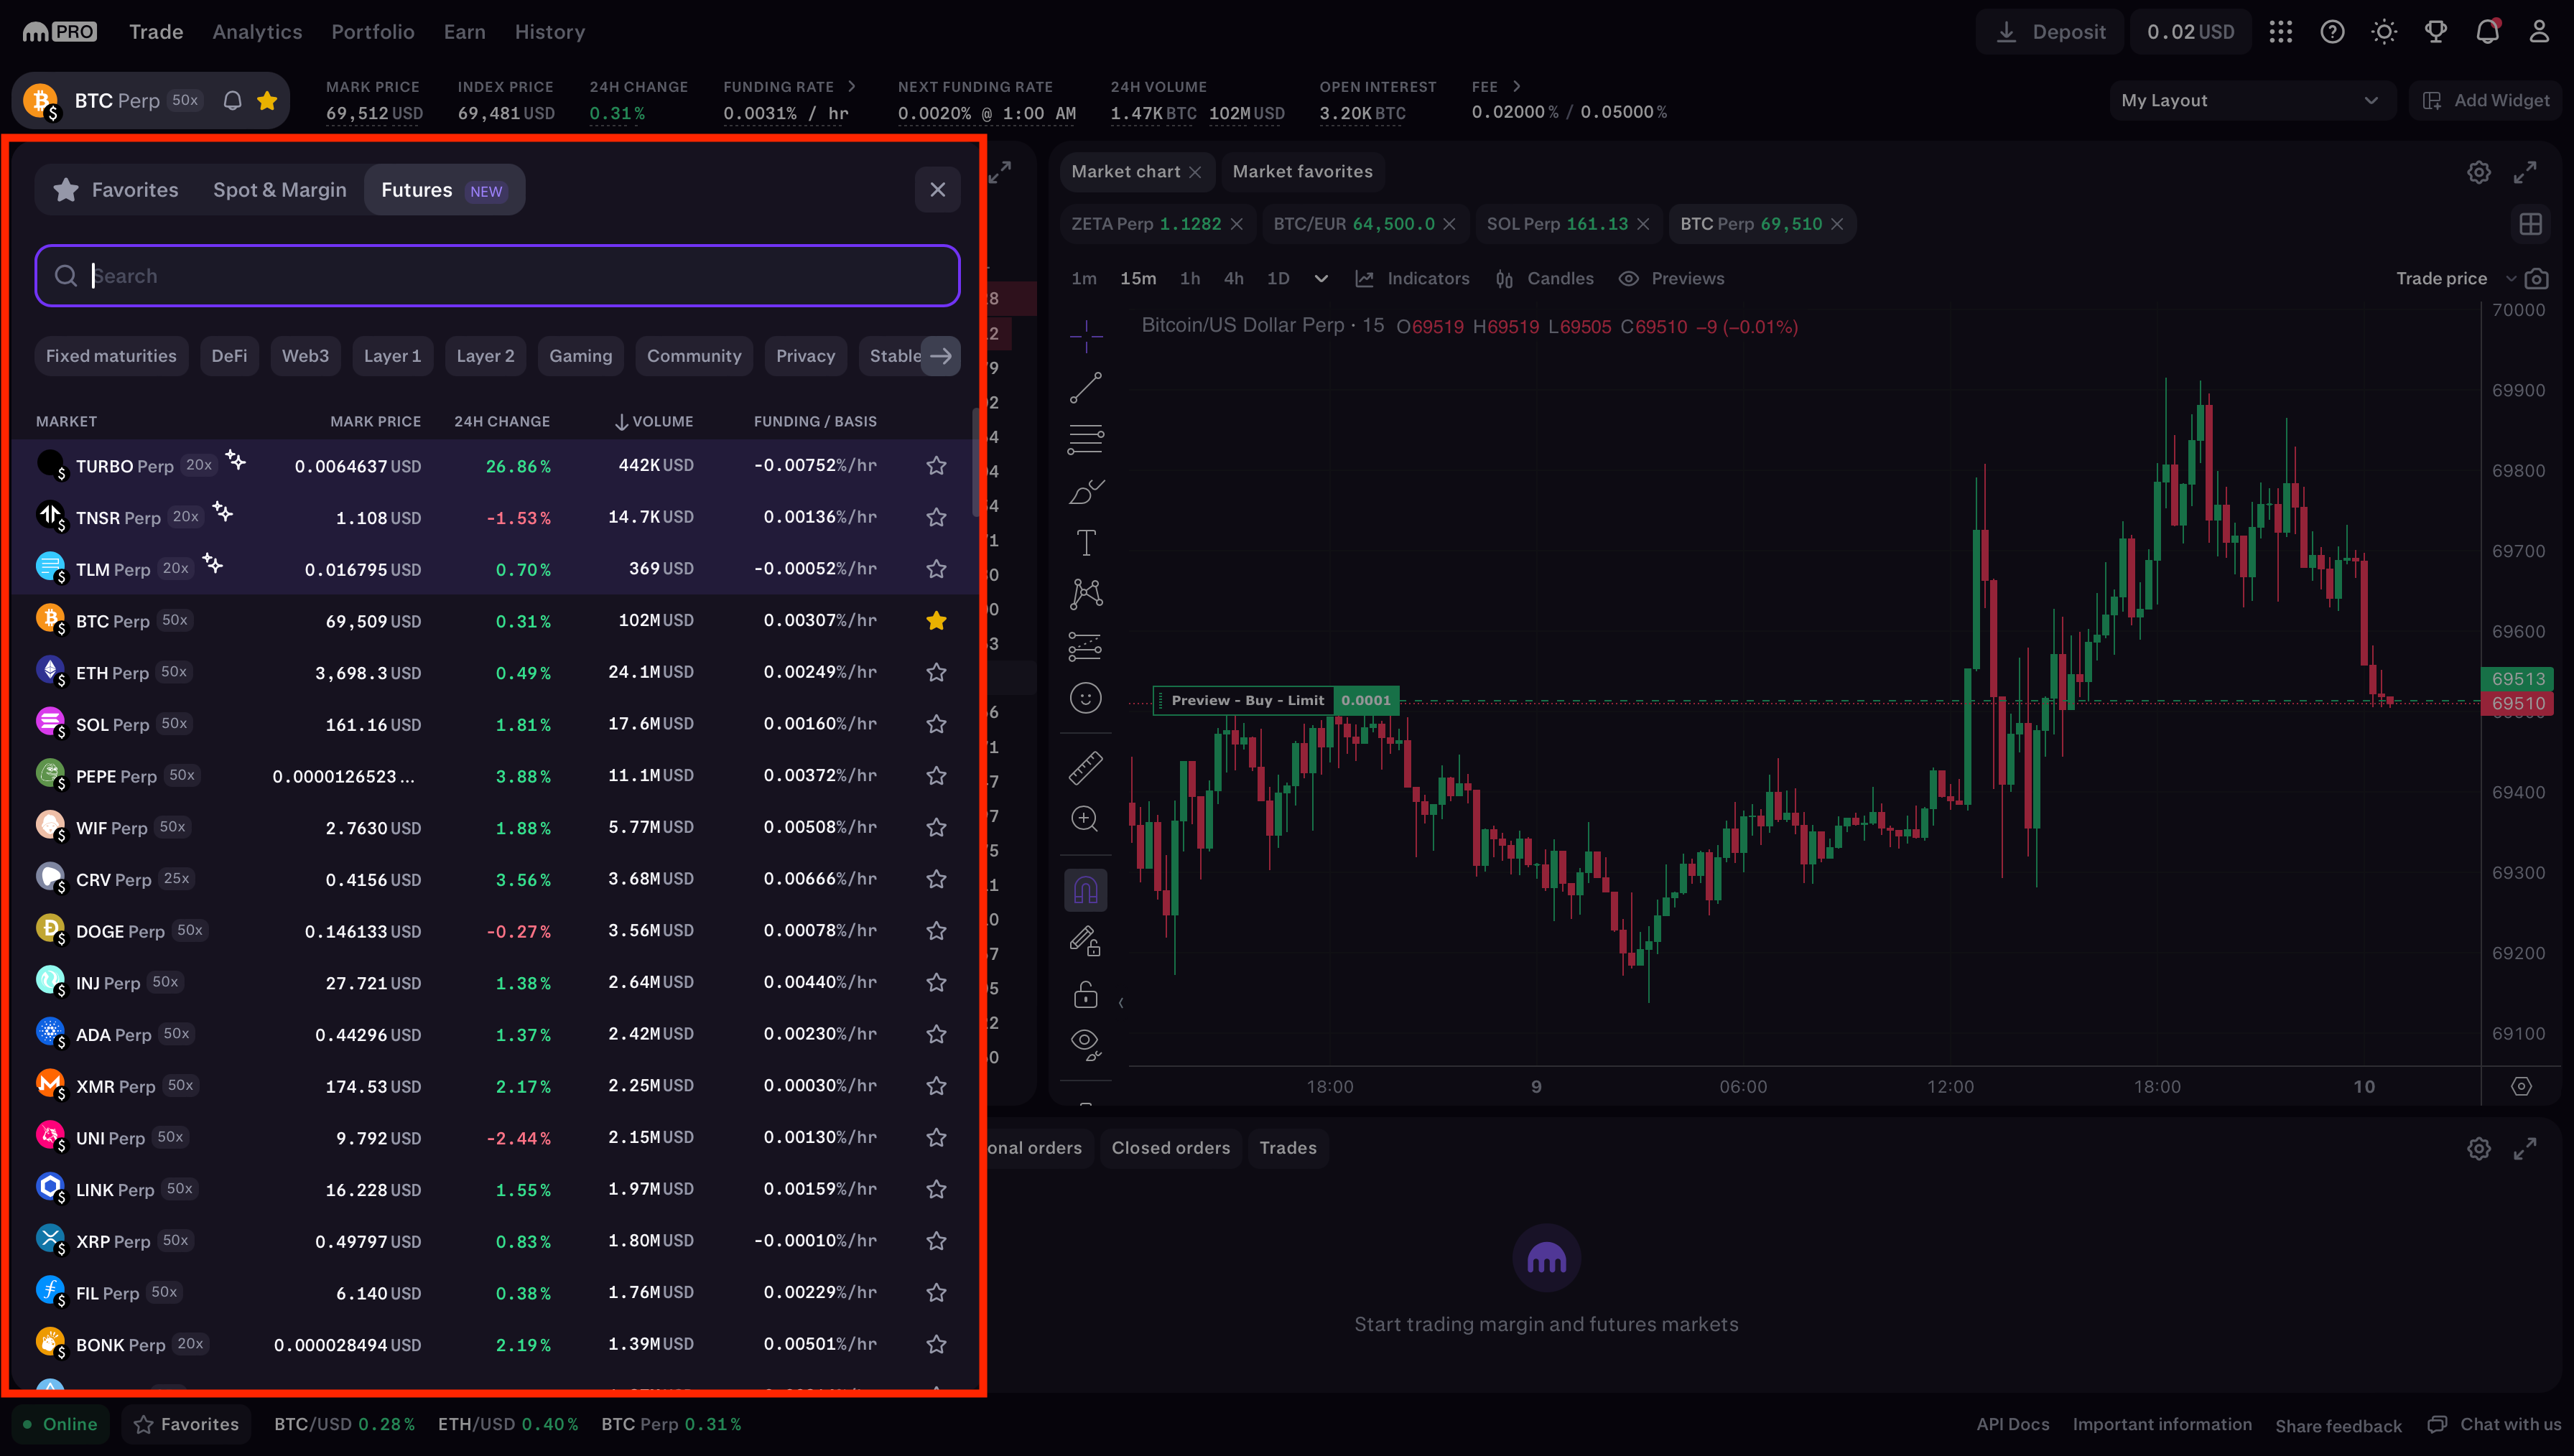Toggle hide all drawings eye icon

(x=1085, y=1044)
